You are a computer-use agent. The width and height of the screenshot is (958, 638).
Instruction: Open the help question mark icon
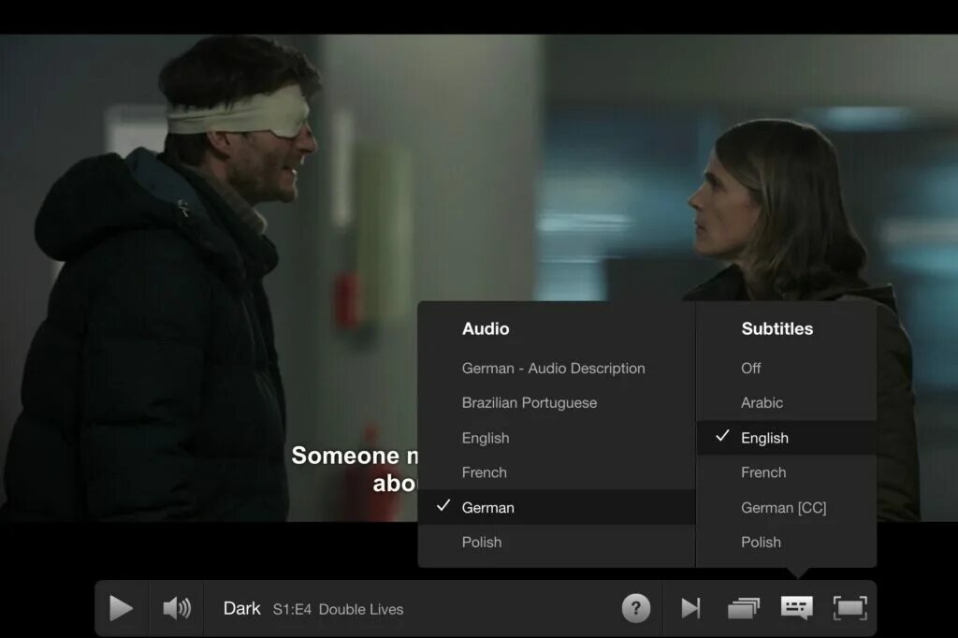(x=636, y=609)
